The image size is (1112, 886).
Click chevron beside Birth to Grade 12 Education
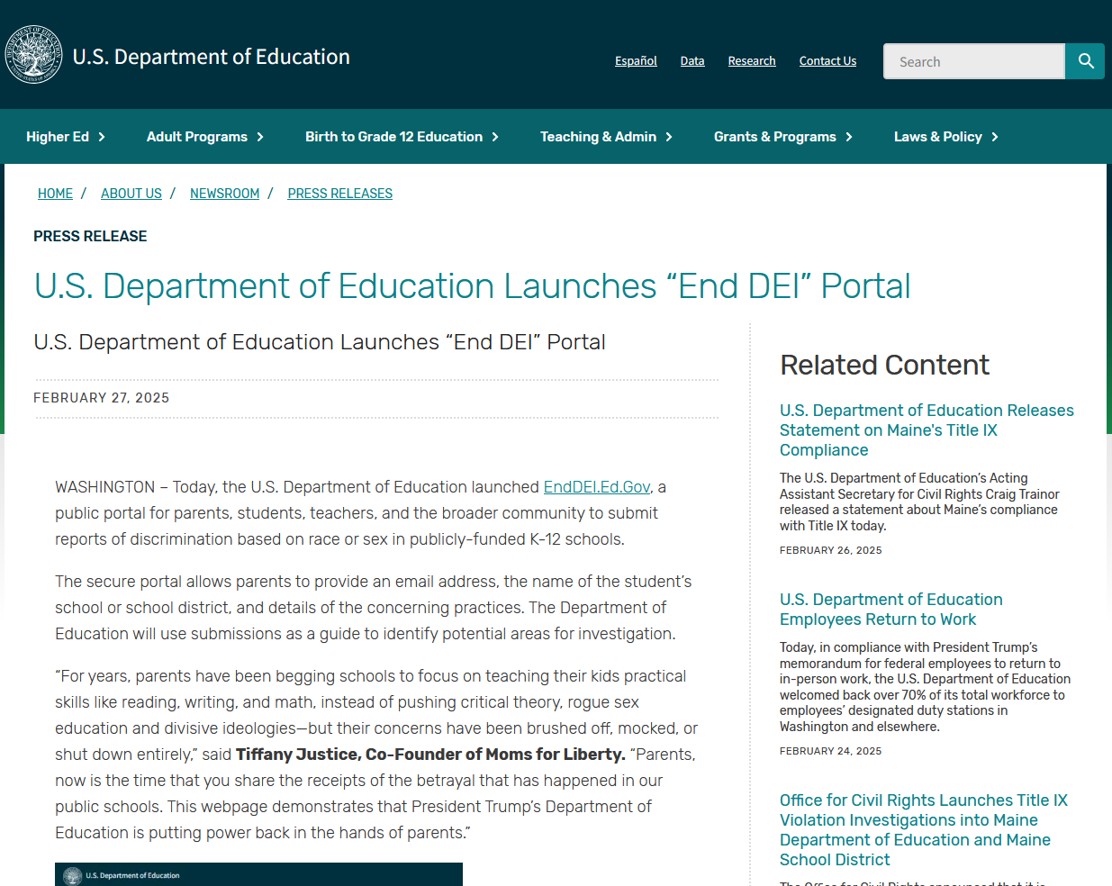pyautogui.click(x=495, y=137)
